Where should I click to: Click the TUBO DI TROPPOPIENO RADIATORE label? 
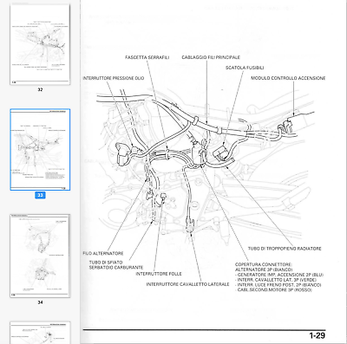[285, 249]
